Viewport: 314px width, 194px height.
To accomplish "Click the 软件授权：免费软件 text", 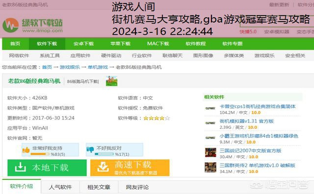I will click(140, 108).
